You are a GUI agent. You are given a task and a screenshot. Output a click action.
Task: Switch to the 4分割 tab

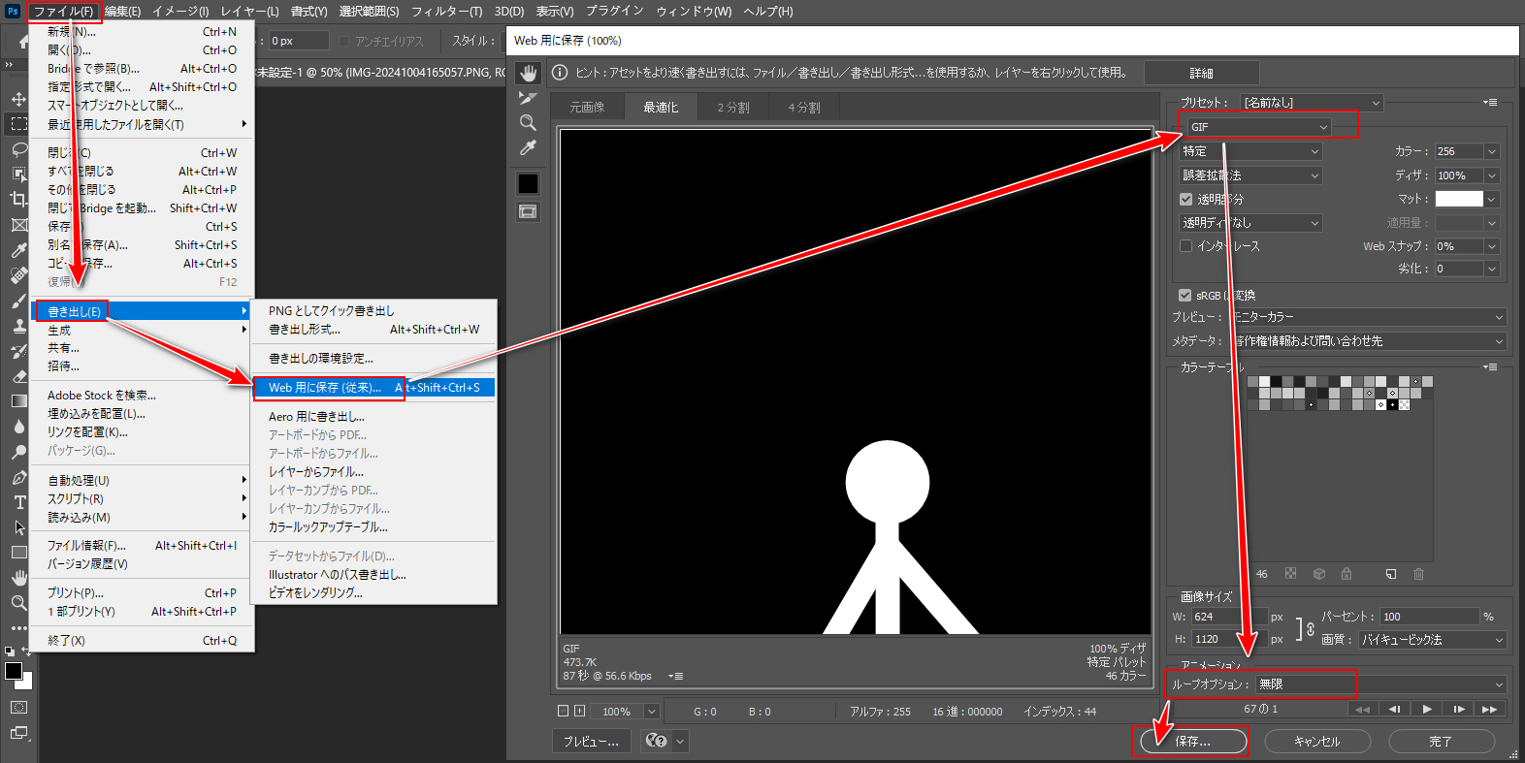804,108
